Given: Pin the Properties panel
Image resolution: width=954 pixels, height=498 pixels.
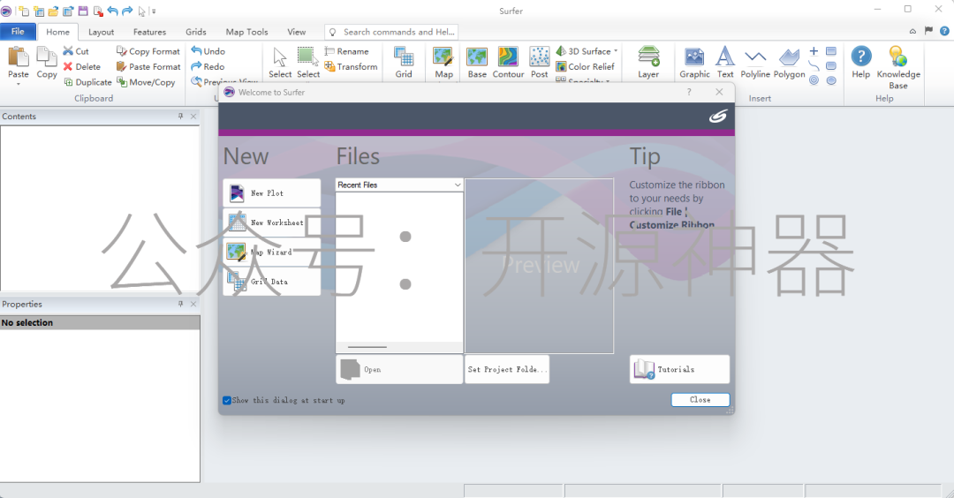Looking at the screenshot, I should pos(180,304).
